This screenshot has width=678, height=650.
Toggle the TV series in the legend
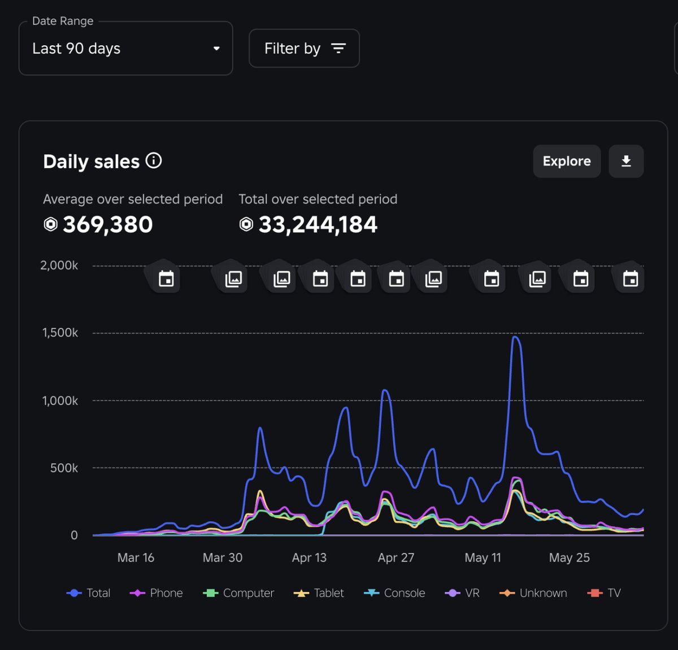point(605,593)
